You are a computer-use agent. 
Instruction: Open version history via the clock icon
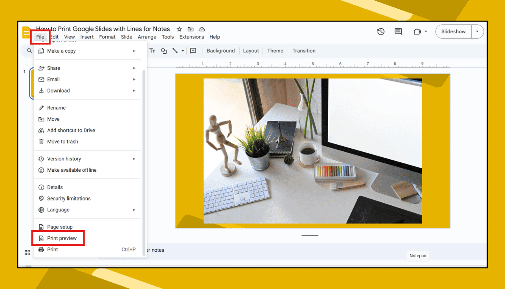click(x=380, y=31)
